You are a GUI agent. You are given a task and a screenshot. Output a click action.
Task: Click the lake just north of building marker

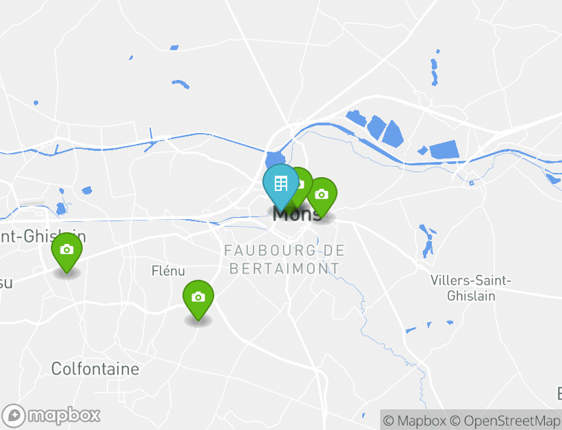pos(275,159)
